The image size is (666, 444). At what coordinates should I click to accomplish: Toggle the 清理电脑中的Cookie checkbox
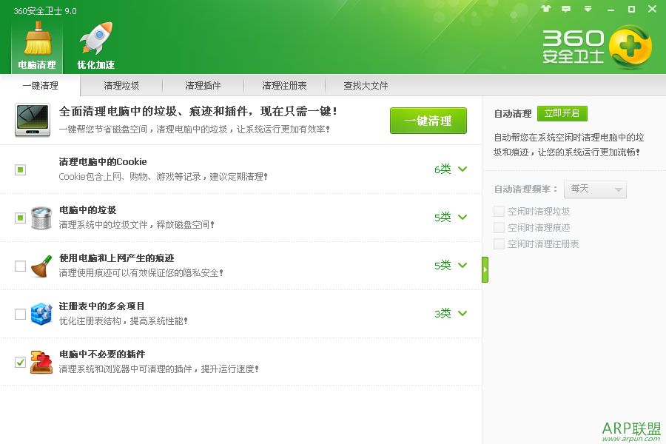click(20, 170)
